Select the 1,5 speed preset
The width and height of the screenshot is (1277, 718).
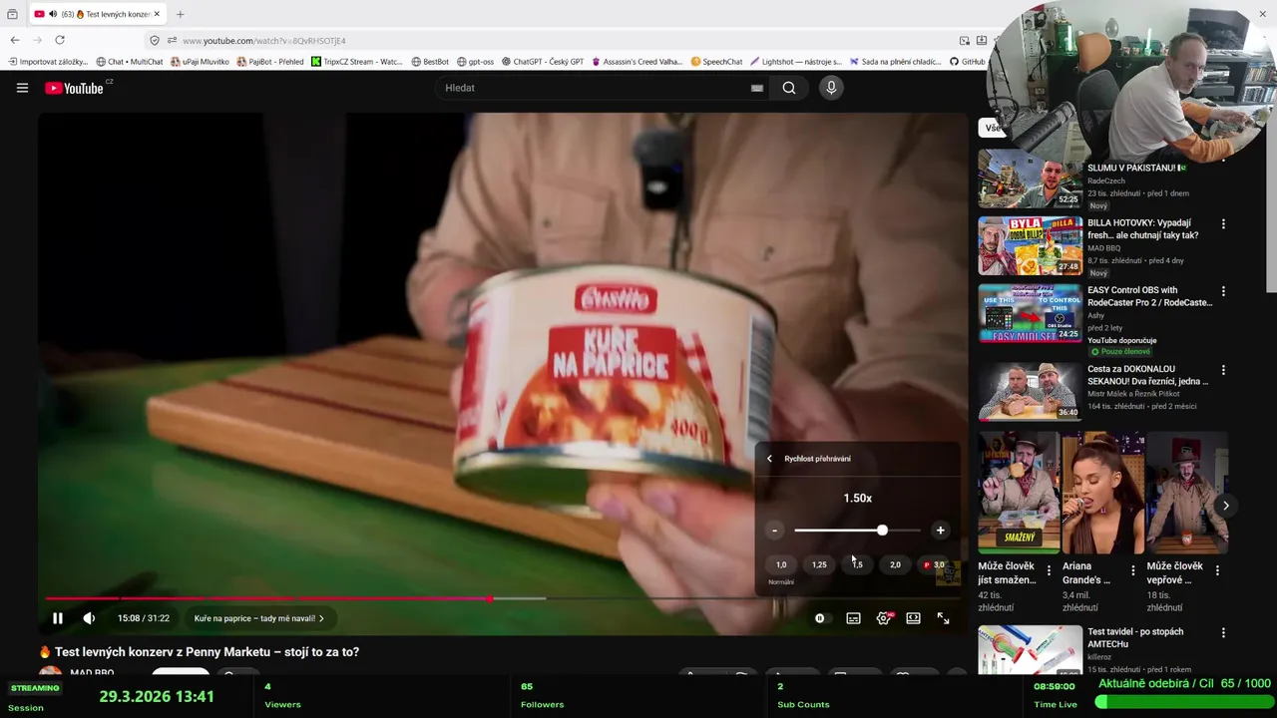pyautogui.click(x=857, y=564)
